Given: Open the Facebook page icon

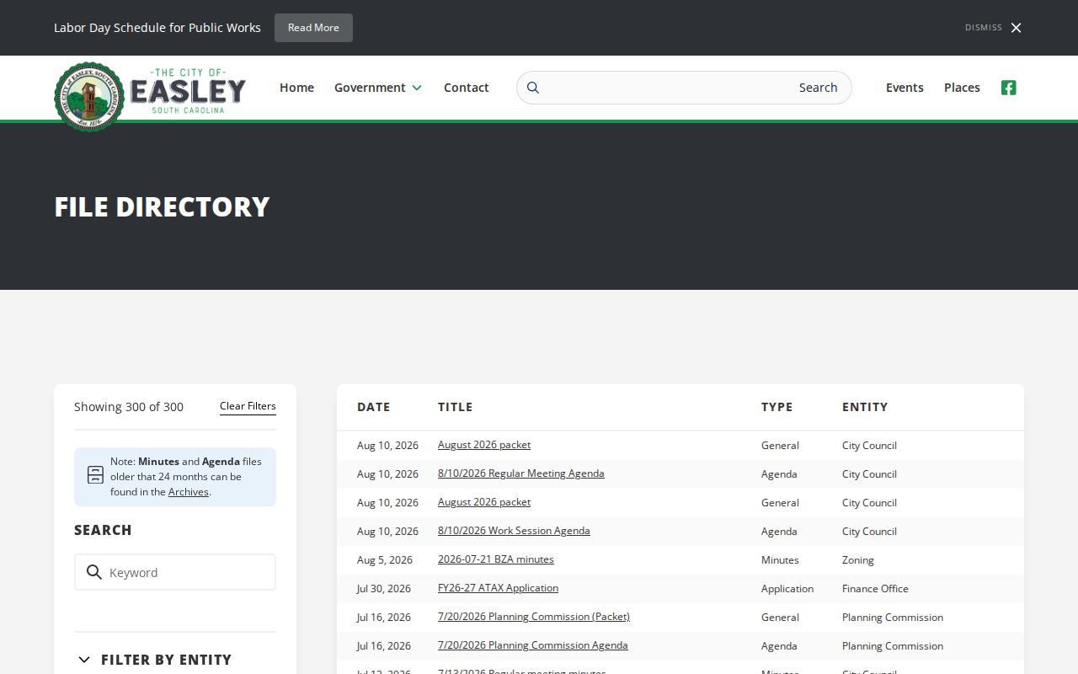Looking at the screenshot, I should (x=1008, y=88).
